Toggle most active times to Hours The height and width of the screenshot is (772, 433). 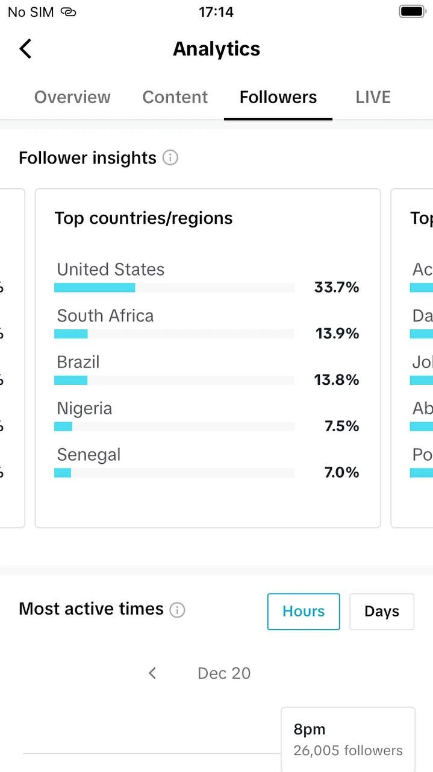pos(304,612)
